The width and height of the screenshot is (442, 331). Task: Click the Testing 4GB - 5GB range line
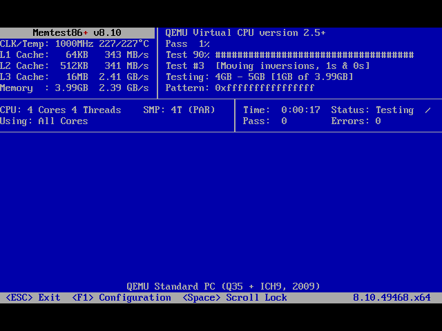[260, 77]
